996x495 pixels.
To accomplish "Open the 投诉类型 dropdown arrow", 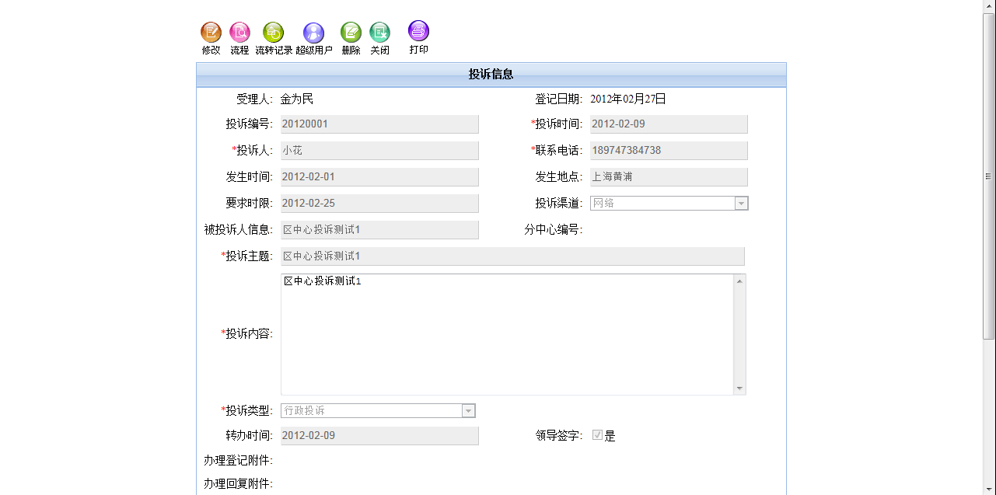I will [468, 411].
